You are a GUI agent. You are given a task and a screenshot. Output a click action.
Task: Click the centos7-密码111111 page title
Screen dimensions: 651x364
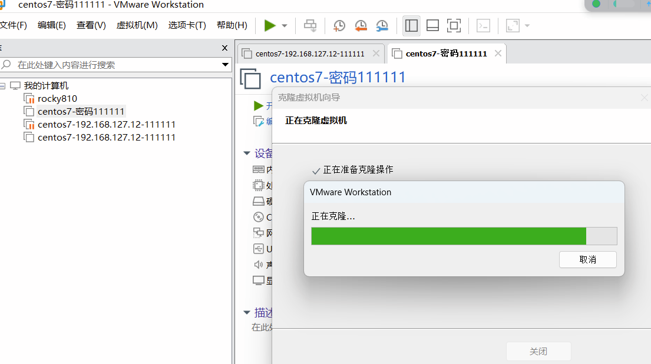point(338,78)
